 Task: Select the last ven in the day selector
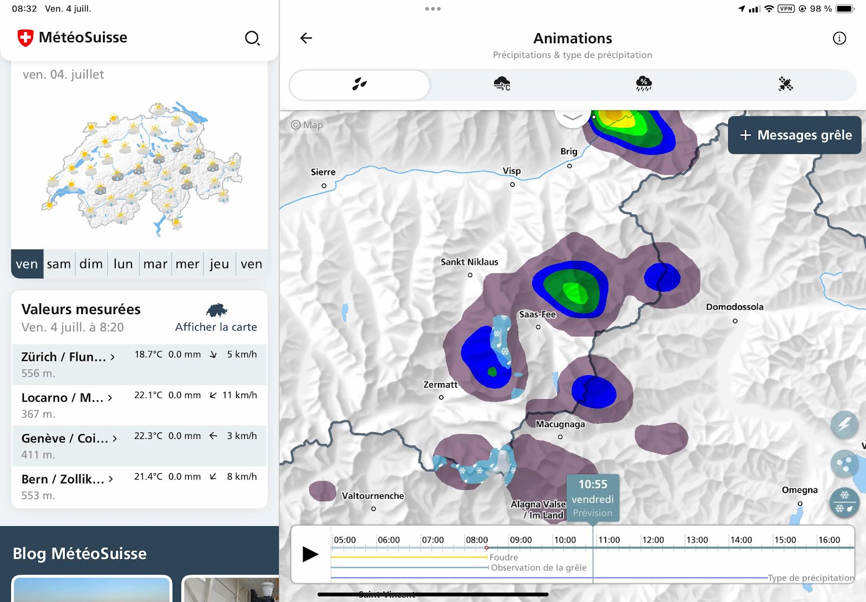coord(252,264)
